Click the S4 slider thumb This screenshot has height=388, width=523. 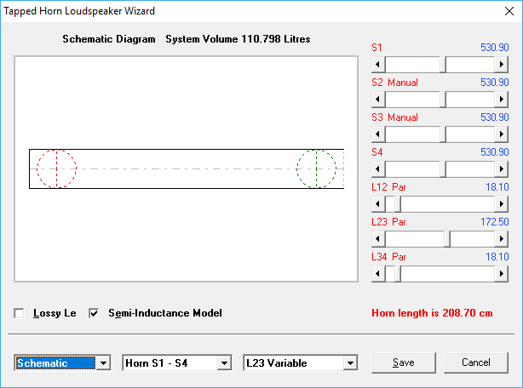click(443, 169)
